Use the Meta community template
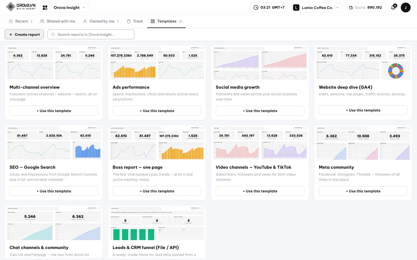417x260 pixels. 363,191
